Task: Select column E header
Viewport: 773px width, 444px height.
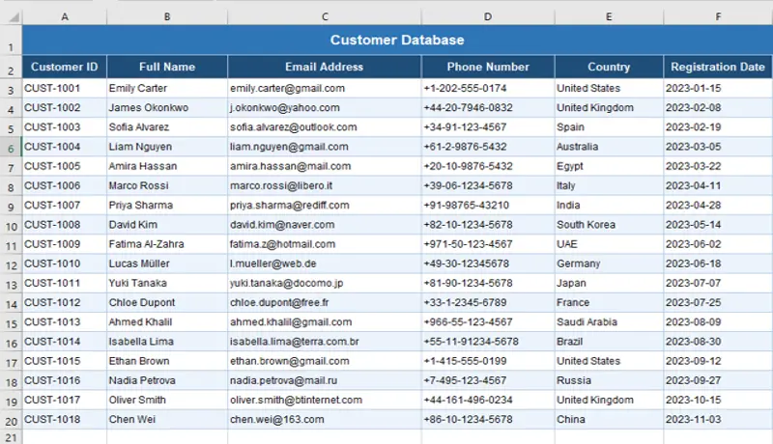Action: coord(609,16)
